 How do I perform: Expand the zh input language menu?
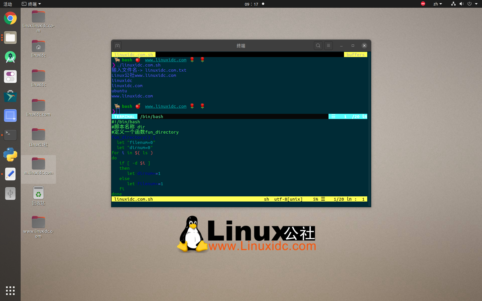[x=438, y=4]
